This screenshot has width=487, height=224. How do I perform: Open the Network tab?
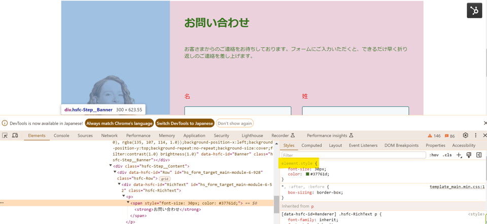[x=110, y=136]
